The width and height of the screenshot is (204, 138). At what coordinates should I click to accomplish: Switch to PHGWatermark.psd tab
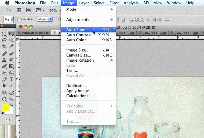[x=35, y=33]
